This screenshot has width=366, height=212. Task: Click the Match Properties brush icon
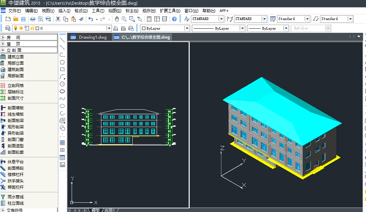pyautogui.click(x=81, y=19)
